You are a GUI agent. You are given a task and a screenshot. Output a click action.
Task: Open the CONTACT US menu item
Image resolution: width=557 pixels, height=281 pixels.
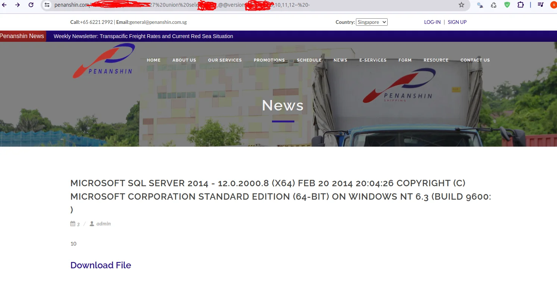(475, 60)
